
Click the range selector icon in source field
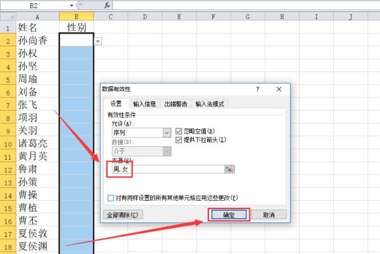[x=229, y=169]
